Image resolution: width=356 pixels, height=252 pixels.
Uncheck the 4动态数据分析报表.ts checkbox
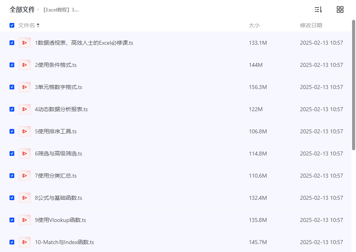(x=12, y=109)
